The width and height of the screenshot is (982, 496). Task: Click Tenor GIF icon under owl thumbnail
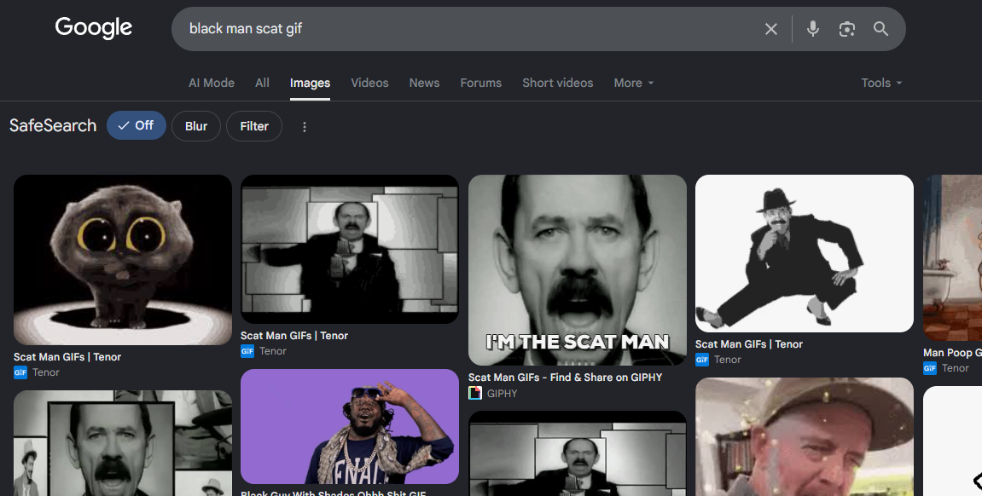click(20, 372)
